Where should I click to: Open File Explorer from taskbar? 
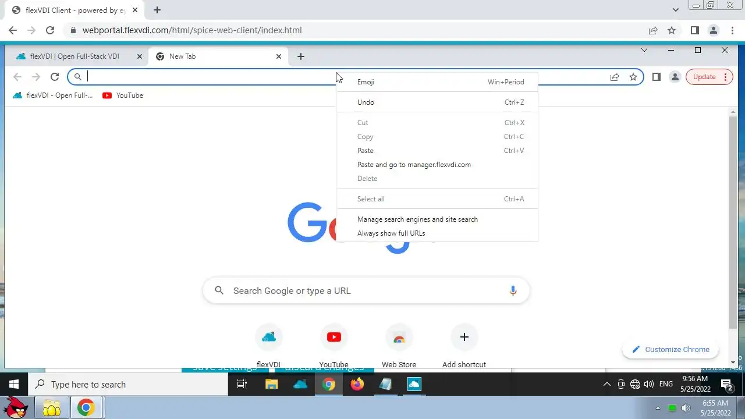pyautogui.click(x=271, y=384)
